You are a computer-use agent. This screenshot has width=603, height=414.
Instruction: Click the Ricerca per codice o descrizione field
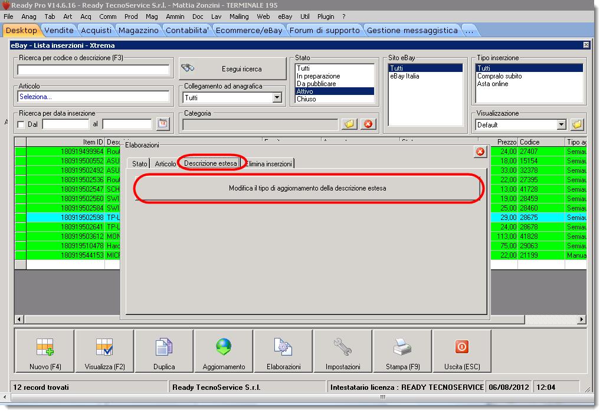pyautogui.click(x=93, y=70)
